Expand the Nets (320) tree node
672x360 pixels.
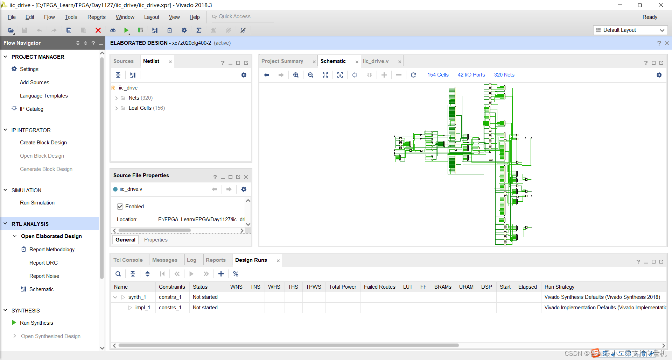(116, 98)
